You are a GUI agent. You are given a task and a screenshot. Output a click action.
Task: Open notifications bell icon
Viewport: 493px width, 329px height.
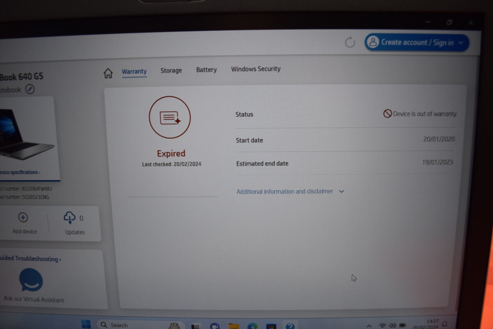445,324
